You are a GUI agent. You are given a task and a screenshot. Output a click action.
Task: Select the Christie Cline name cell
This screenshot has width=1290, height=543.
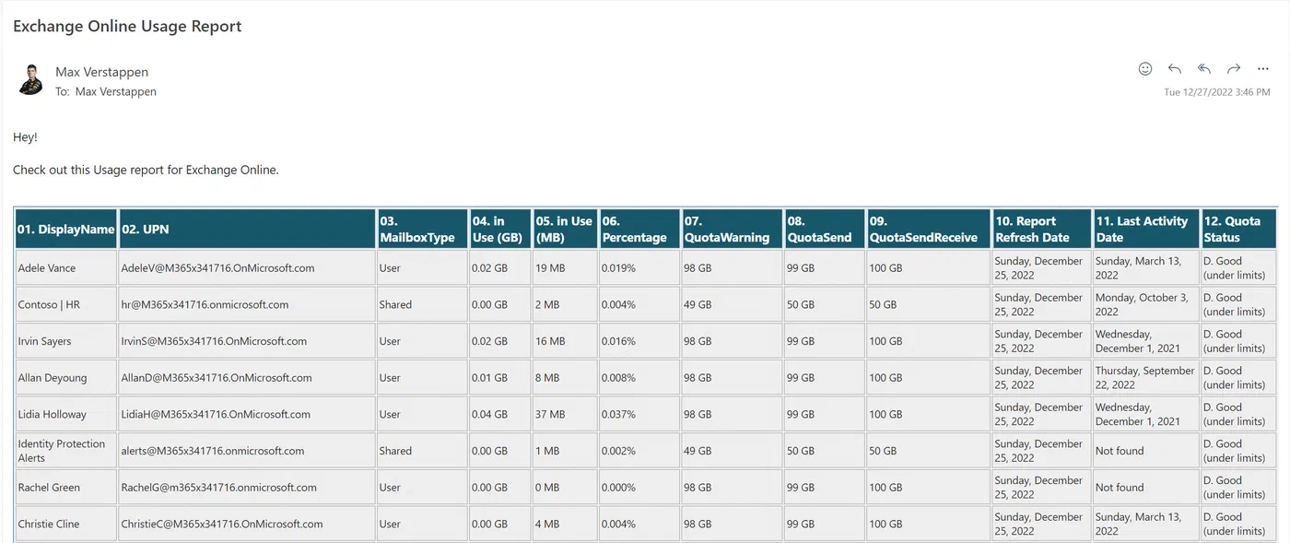[x=66, y=524]
